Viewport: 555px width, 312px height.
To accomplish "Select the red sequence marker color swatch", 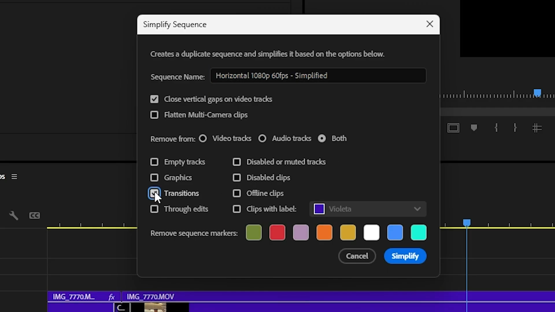I will (x=277, y=233).
